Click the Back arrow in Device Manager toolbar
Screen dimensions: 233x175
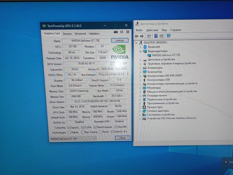click(136, 36)
